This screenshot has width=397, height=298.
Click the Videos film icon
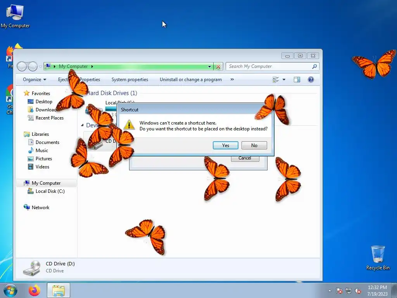pyautogui.click(x=30, y=167)
